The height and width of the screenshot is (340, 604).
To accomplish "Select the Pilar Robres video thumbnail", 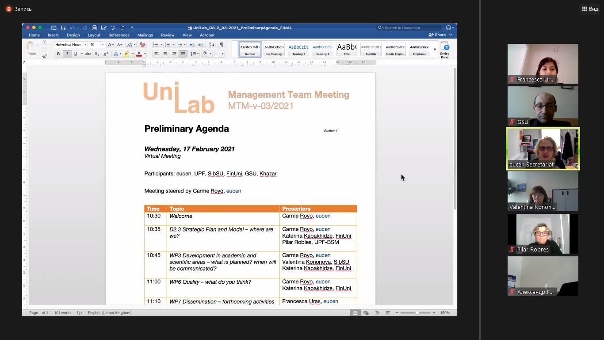I will (x=543, y=234).
